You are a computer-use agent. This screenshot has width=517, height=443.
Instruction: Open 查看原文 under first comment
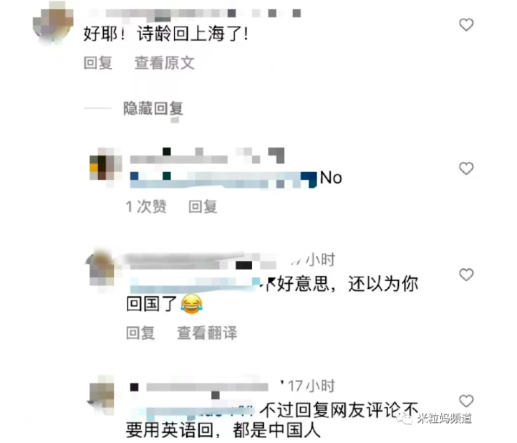[x=165, y=62]
